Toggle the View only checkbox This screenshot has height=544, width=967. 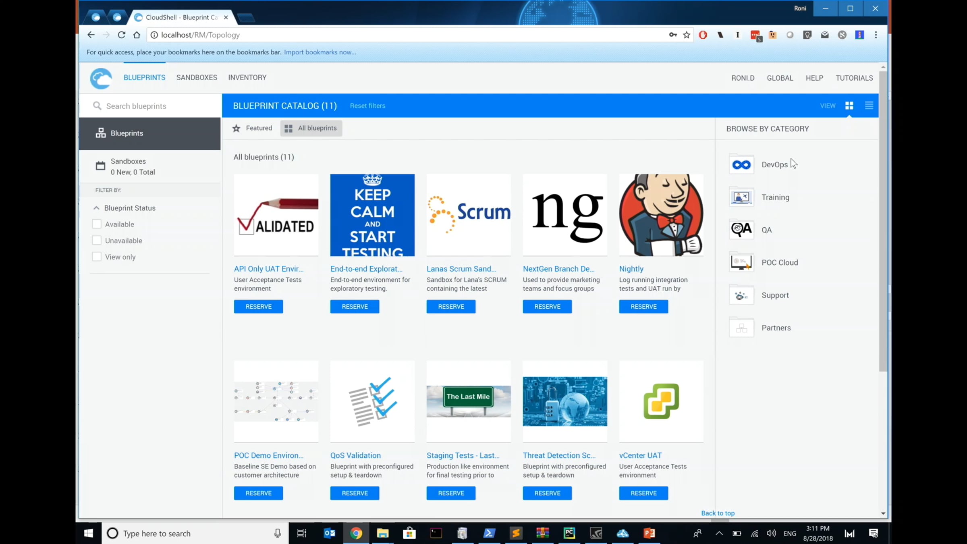click(x=97, y=257)
